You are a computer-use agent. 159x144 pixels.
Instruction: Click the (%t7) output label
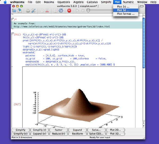[x=17, y=104]
